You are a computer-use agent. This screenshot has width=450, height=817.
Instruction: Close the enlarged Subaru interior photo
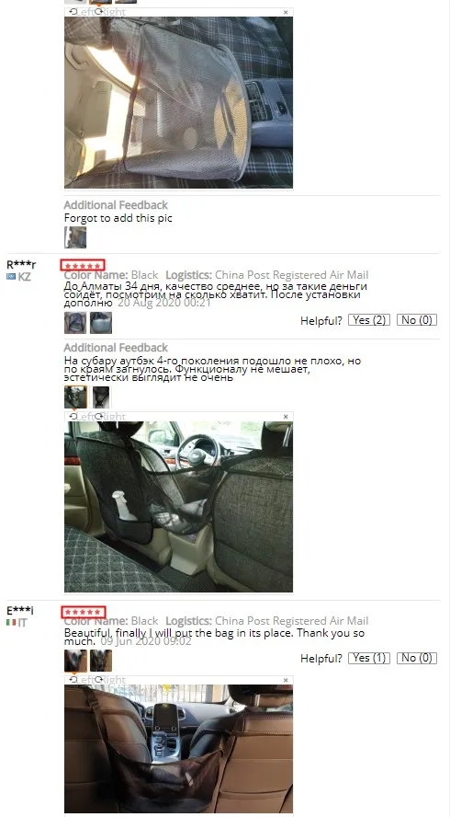286,417
